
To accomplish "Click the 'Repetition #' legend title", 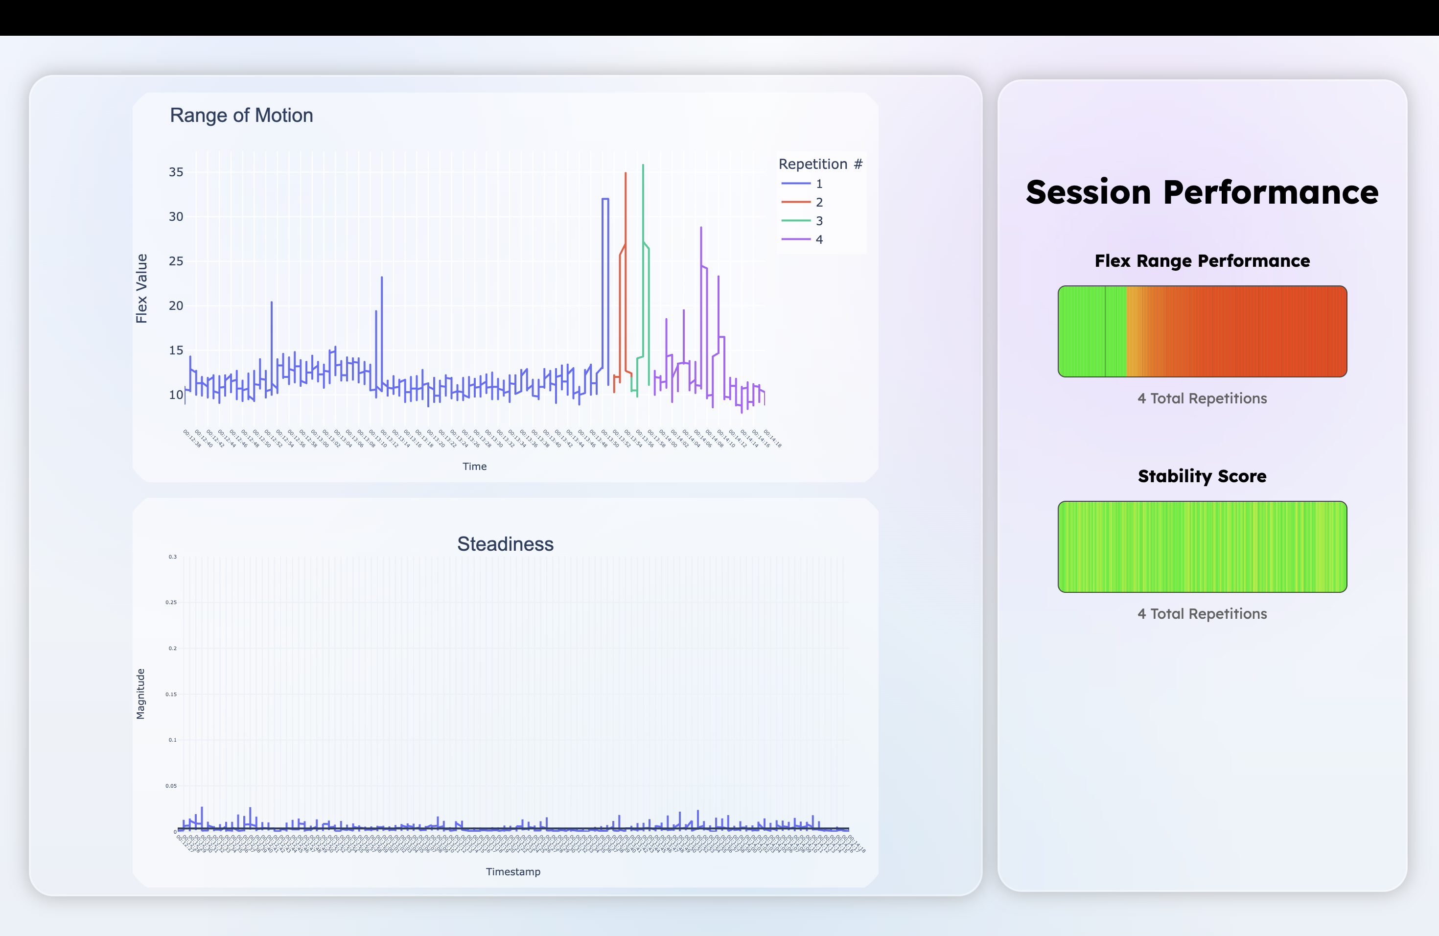I will (820, 164).
